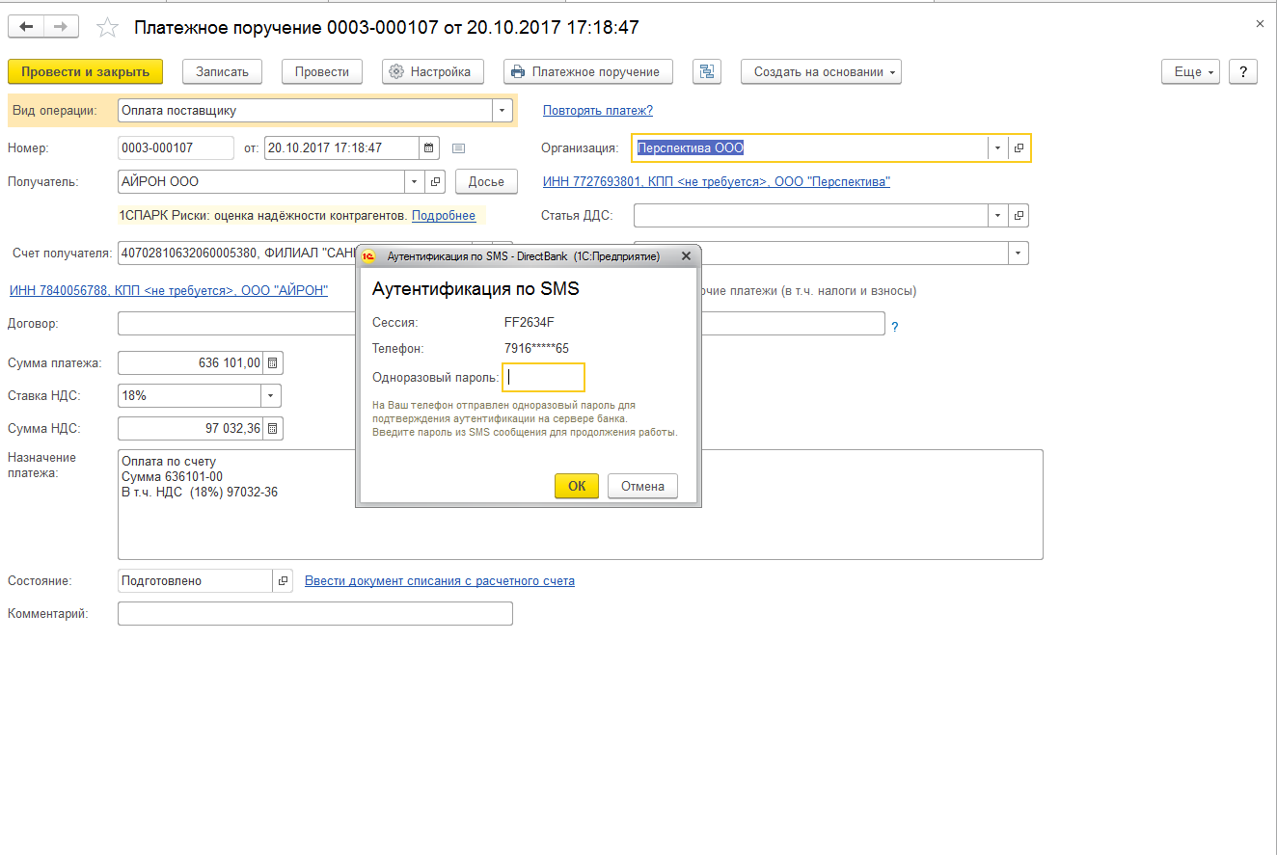Open ИНН 7840056788 АЙРОН link
Image resolution: width=1277 pixels, height=855 pixels.
(169, 290)
